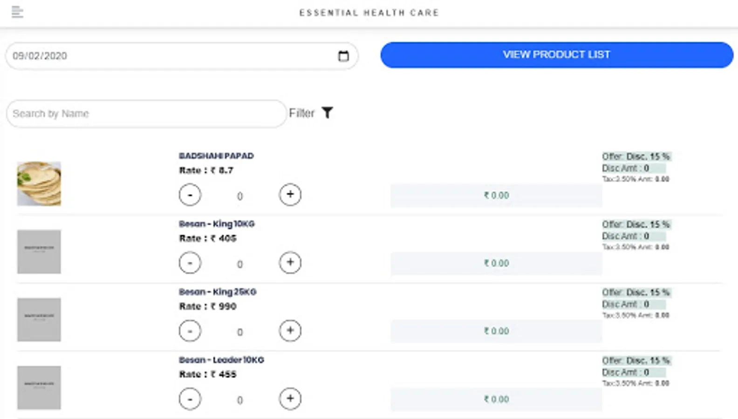Open the hamburger menu icon
The height and width of the screenshot is (419, 738).
click(x=17, y=12)
